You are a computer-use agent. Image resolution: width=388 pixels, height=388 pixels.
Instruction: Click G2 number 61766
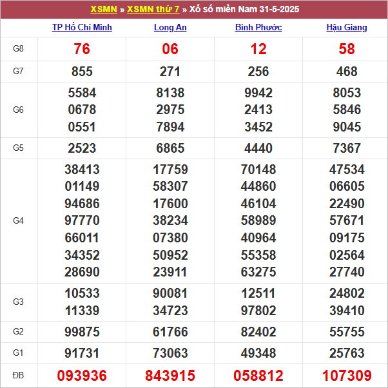coord(170,332)
